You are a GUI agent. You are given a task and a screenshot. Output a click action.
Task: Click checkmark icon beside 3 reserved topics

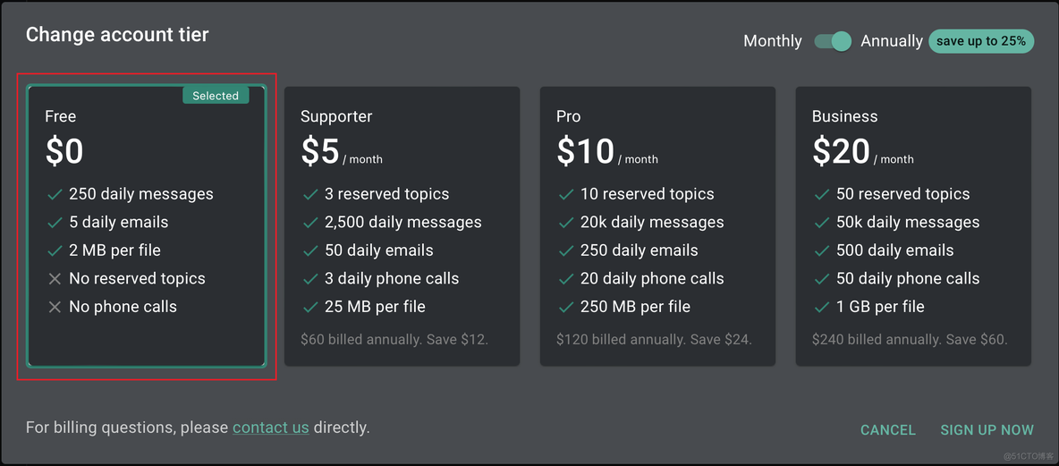[310, 194]
